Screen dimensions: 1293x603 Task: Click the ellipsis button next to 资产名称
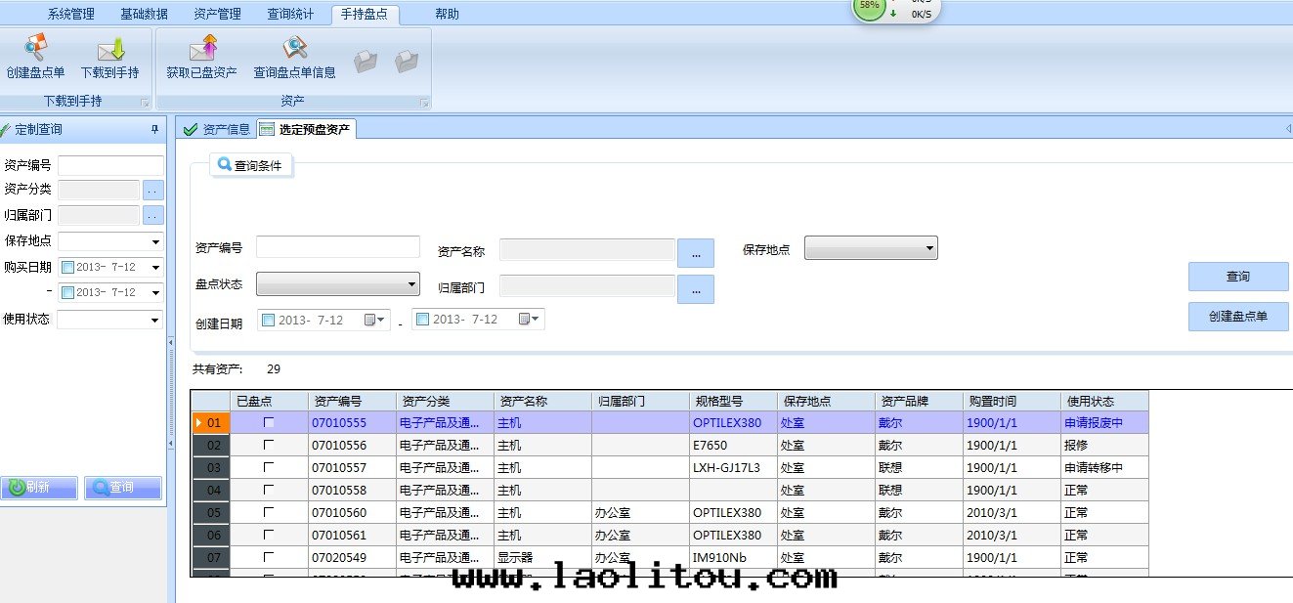pos(695,253)
